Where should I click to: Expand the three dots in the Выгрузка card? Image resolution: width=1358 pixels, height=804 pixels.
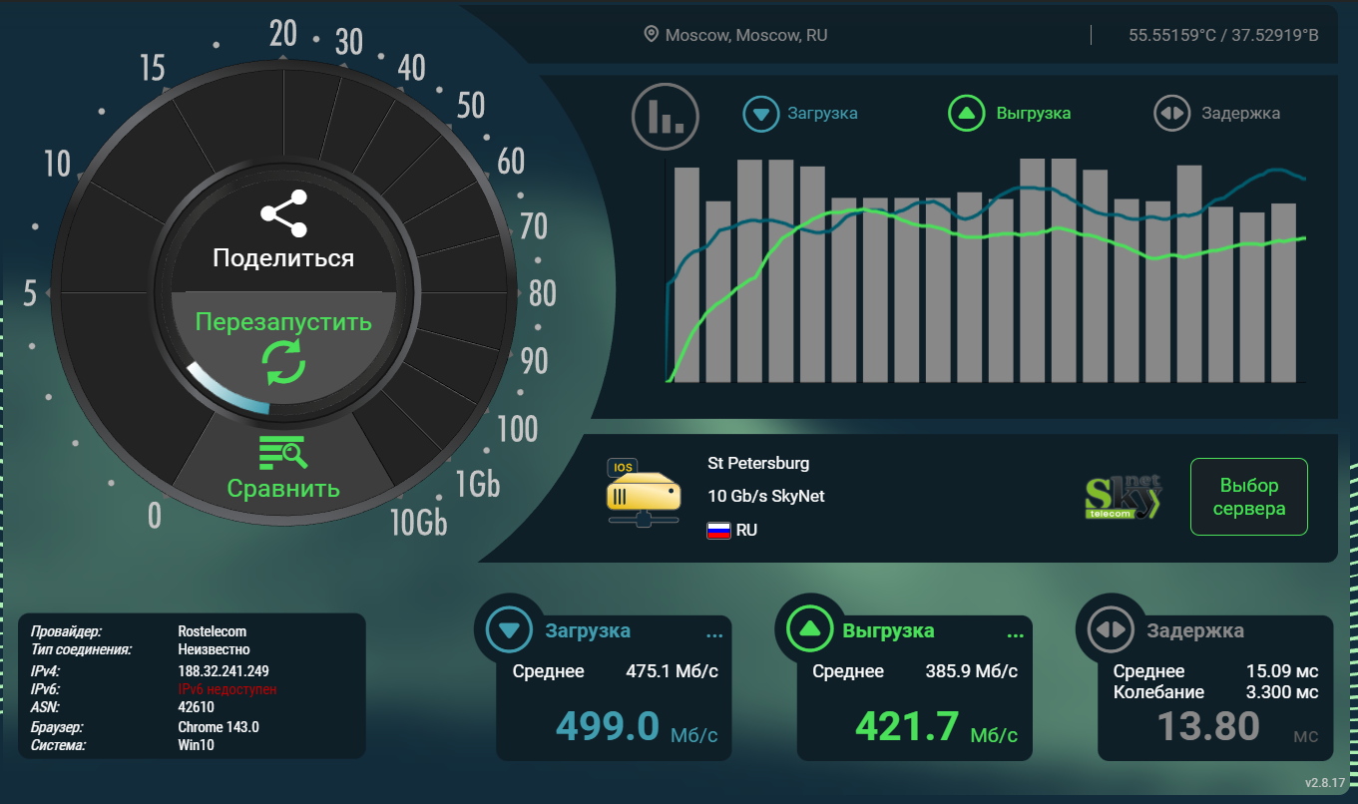[x=1015, y=634]
